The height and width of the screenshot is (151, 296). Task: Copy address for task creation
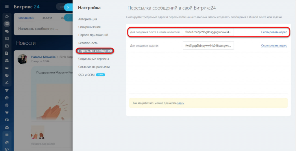(x=274, y=46)
